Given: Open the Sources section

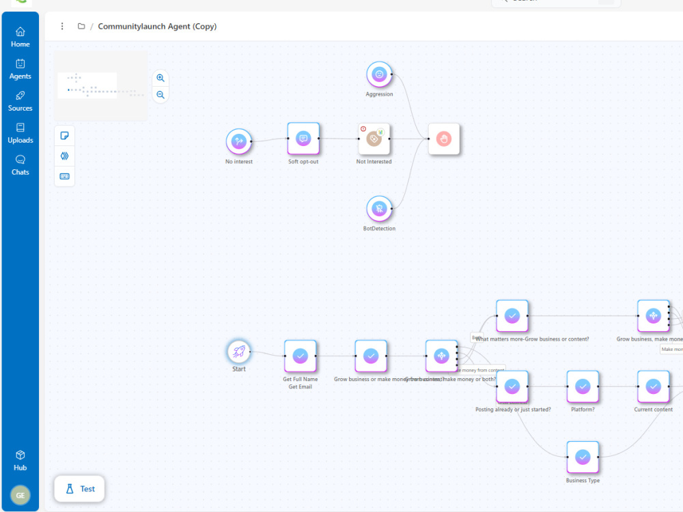Looking at the screenshot, I should pyautogui.click(x=20, y=101).
